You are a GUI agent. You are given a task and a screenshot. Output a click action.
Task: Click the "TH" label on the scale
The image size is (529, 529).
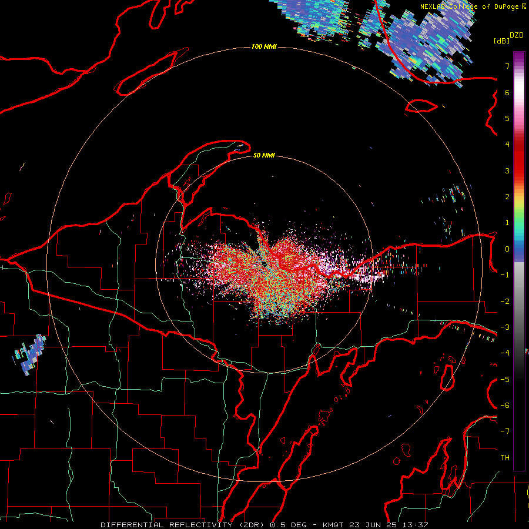pyautogui.click(x=505, y=458)
